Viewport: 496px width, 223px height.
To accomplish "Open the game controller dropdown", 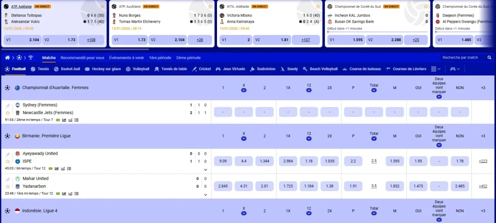I will (455, 69).
